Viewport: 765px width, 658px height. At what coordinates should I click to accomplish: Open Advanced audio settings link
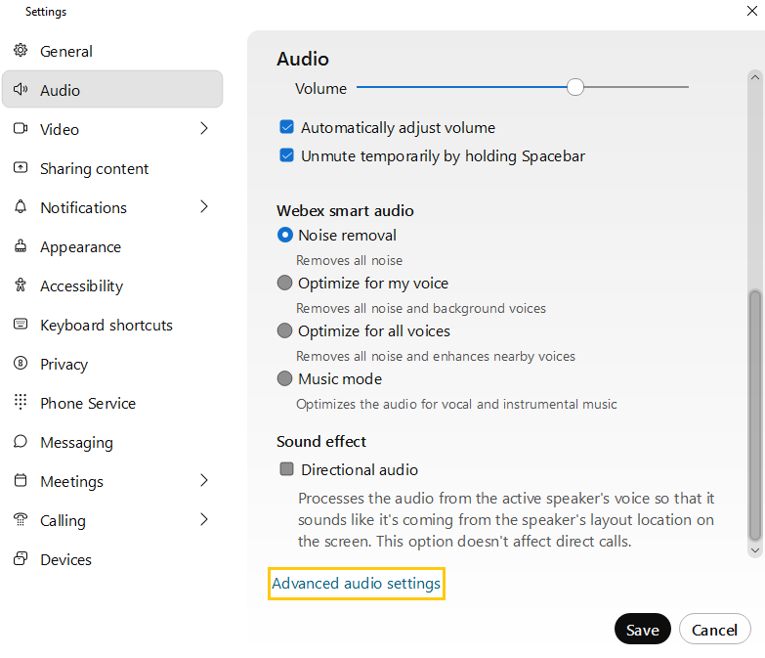point(357,584)
